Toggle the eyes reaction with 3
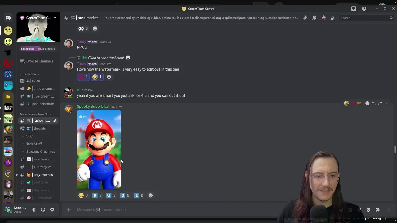The width and height of the screenshot is (397, 223). click(83, 28)
